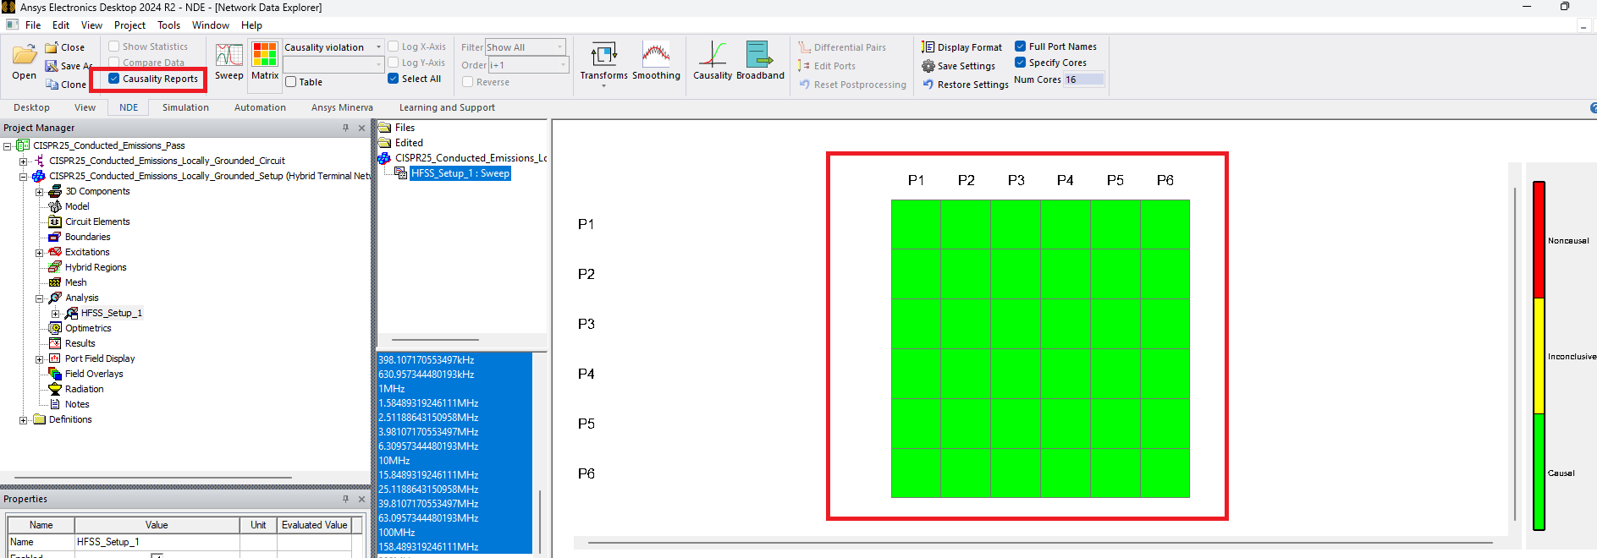Check the Reverse checkbox

[467, 82]
